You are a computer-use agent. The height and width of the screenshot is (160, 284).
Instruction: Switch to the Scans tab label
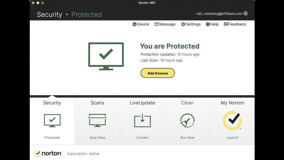pyautogui.click(x=97, y=103)
